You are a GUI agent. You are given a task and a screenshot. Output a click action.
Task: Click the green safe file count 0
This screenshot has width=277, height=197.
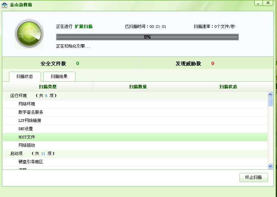tap(78, 64)
